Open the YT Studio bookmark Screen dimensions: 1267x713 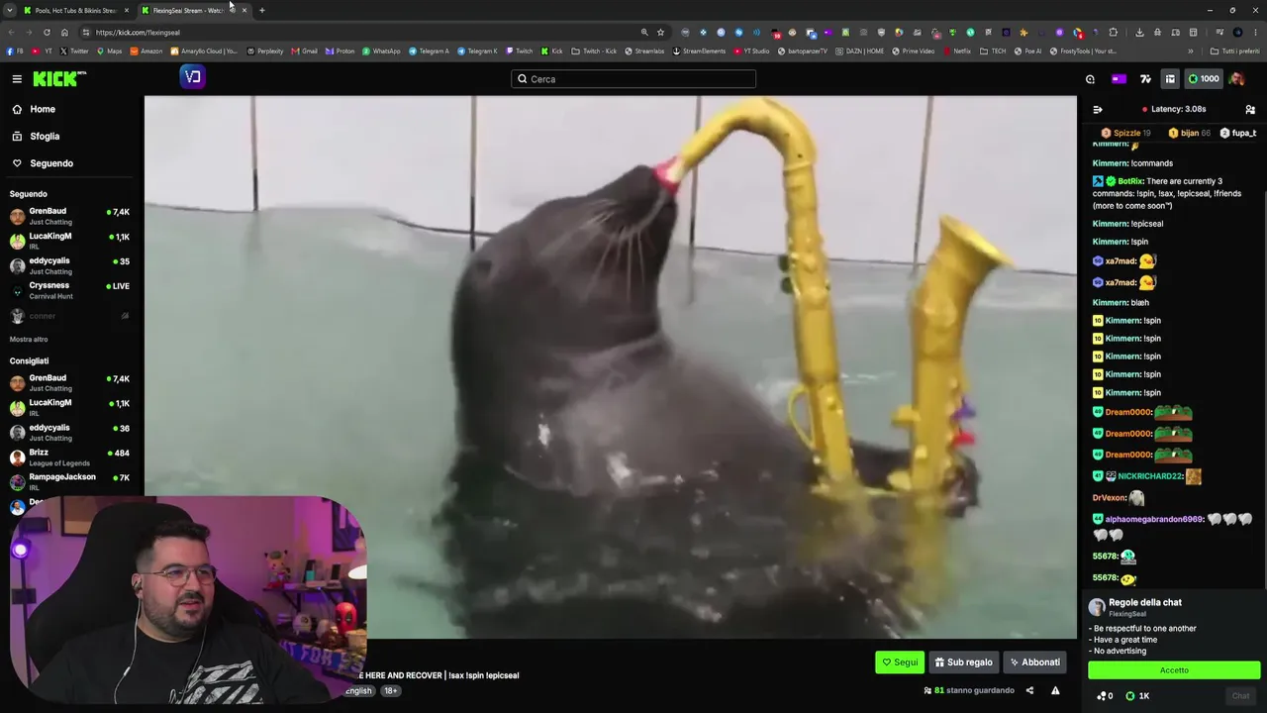point(751,51)
